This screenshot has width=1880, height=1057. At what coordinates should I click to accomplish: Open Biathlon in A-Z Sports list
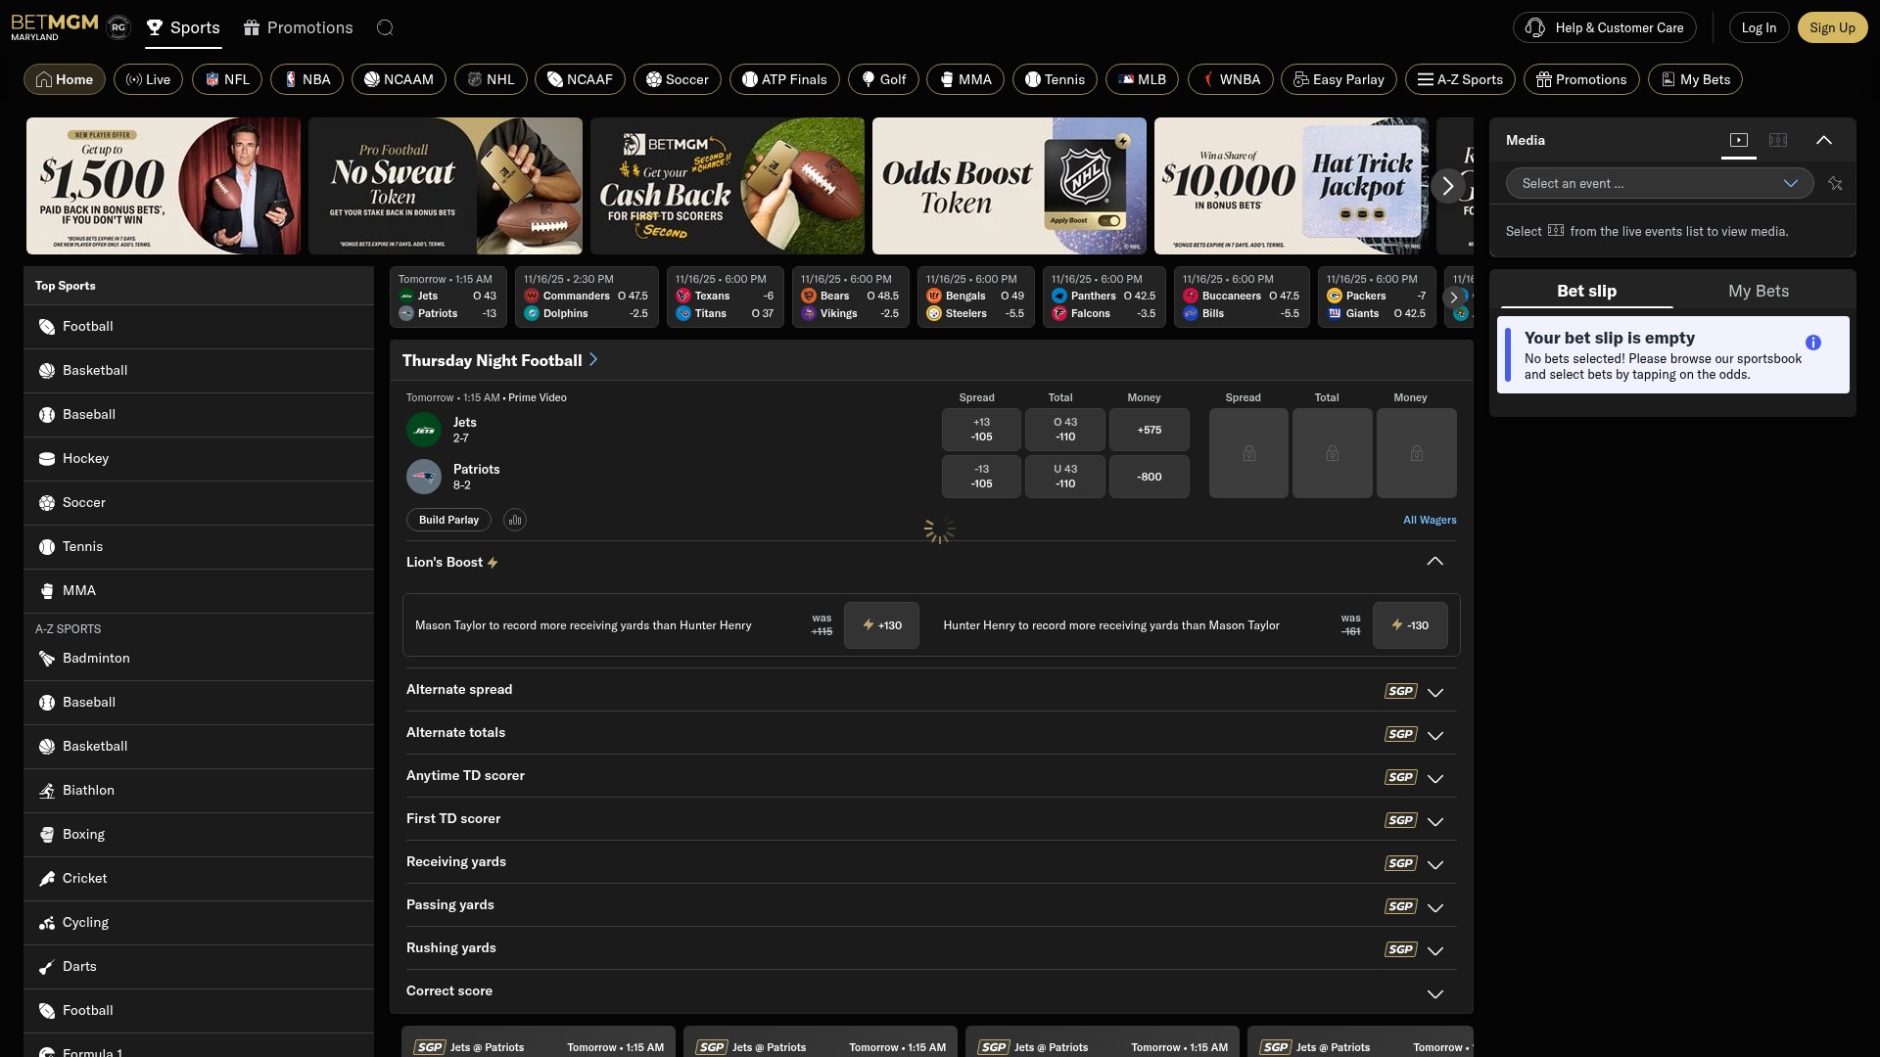(x=199, y=791)
